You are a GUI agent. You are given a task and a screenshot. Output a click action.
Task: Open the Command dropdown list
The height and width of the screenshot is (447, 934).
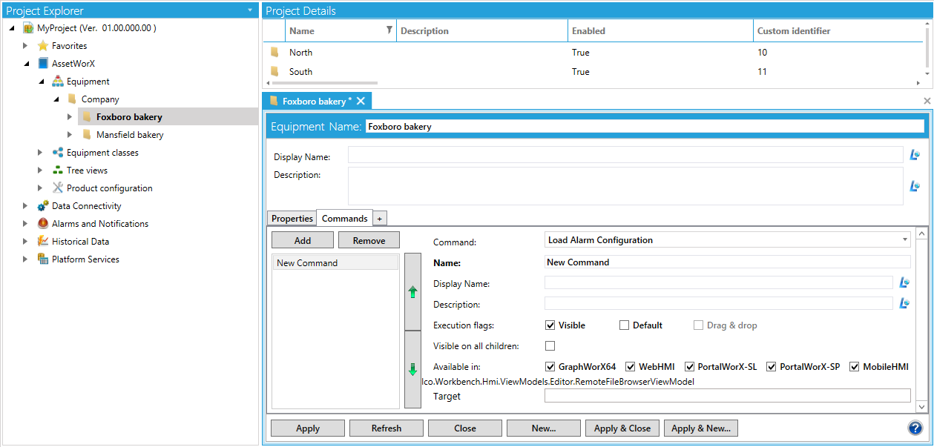click(905, 240)
